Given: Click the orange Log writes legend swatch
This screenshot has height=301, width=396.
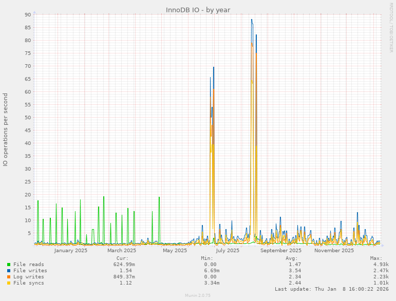Looking at the screenshot, I should pos(9,277).
